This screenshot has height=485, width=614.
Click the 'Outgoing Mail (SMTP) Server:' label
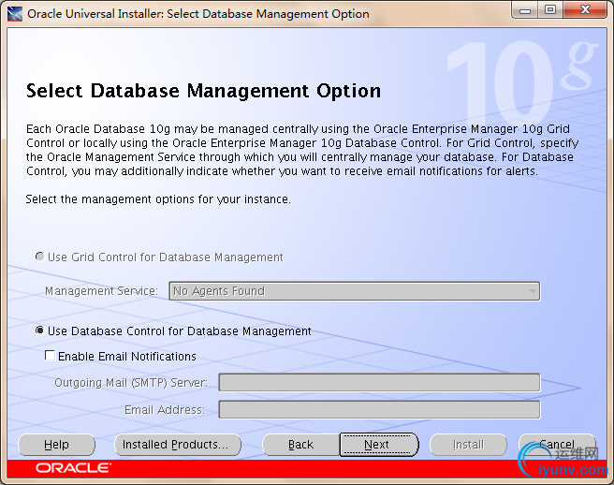[x=131, y=382]
